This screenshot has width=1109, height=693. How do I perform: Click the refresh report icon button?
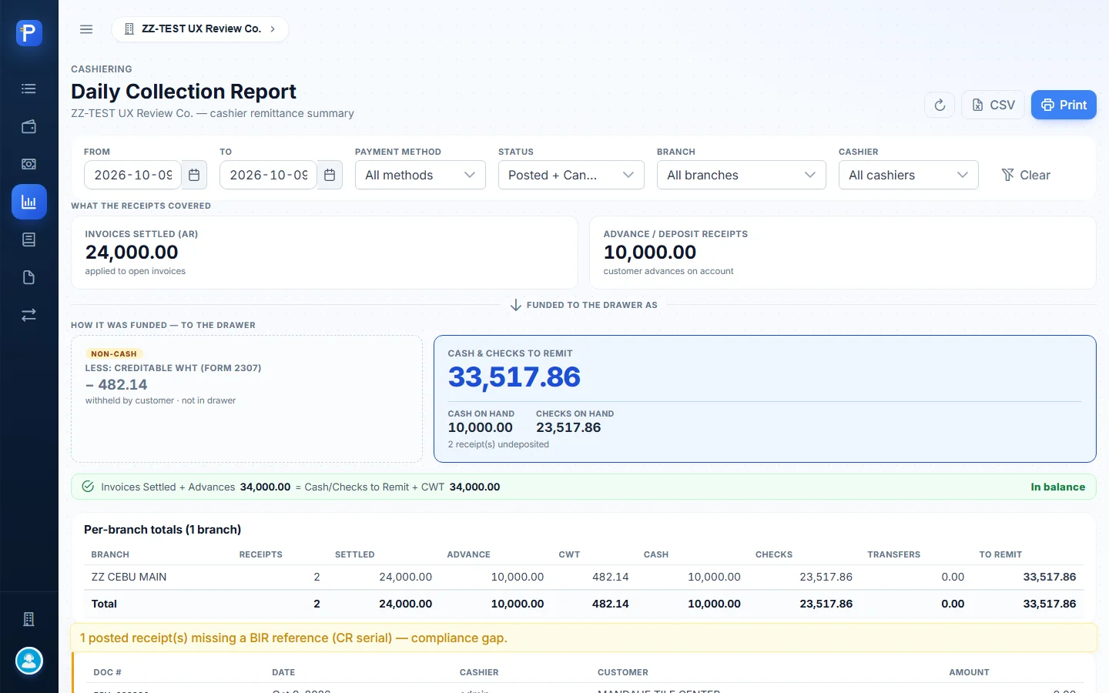[940, 105]
